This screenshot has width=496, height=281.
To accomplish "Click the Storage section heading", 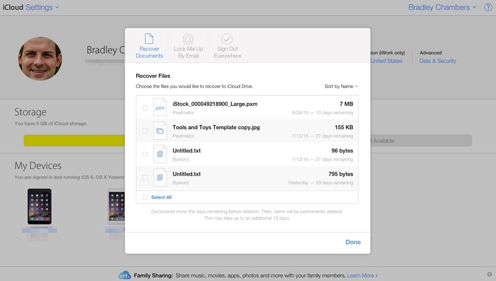I will point(30,112).
